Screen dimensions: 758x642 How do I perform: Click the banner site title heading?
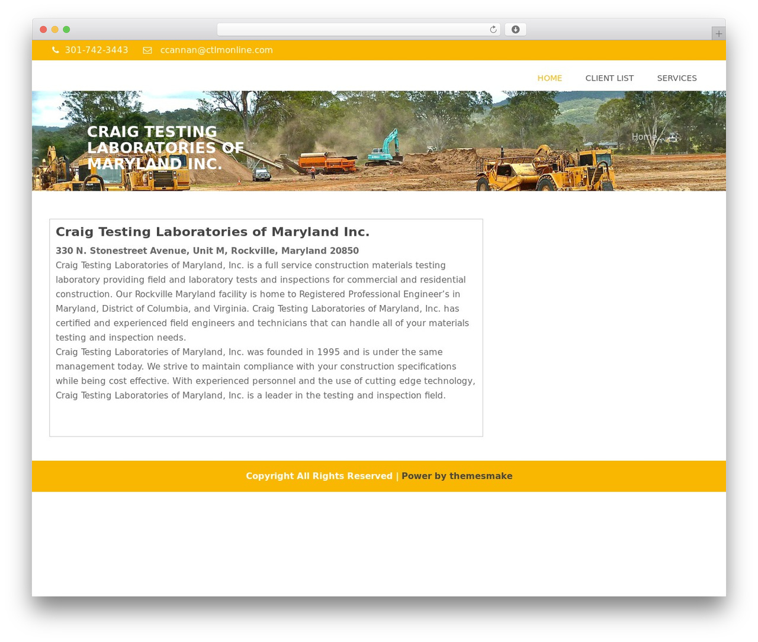coord(165,147)
